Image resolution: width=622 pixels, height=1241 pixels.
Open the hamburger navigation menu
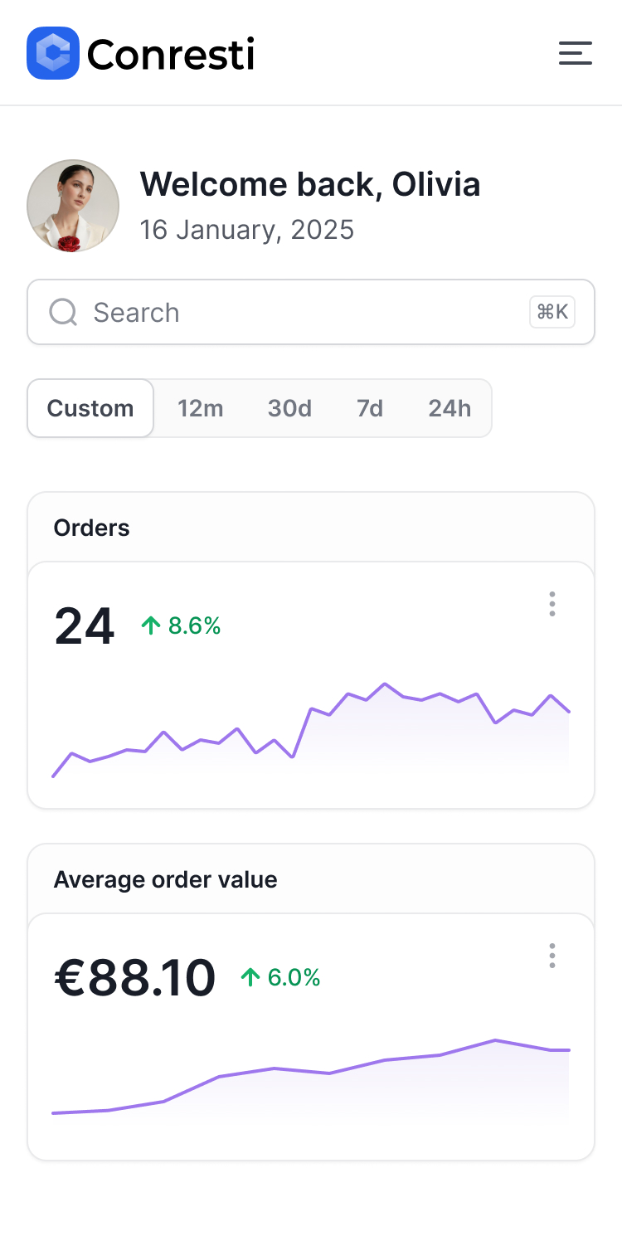tap(575, 52)
